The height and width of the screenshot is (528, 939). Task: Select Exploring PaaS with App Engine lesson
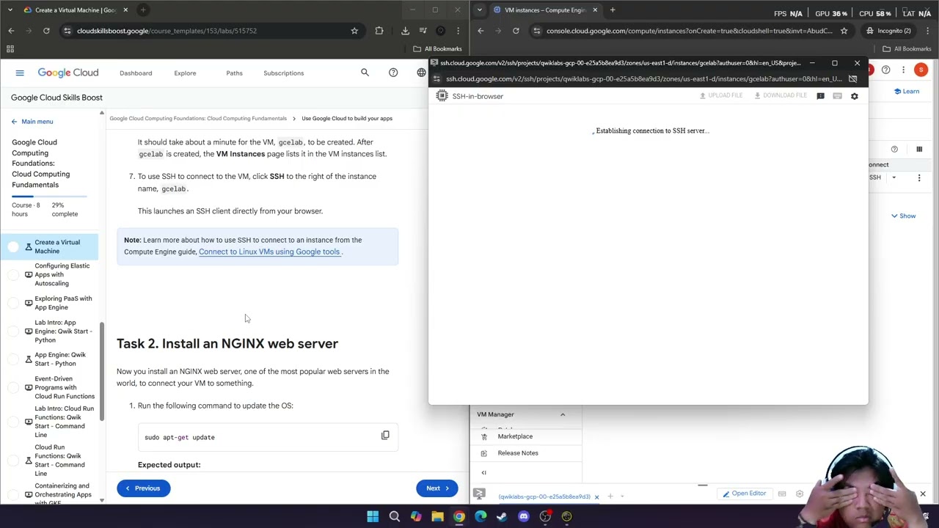pos(63,303)
